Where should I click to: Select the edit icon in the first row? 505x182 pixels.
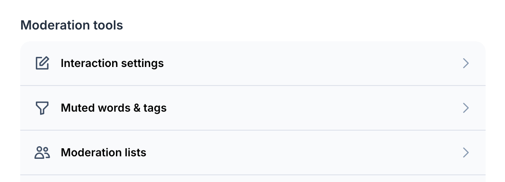(42, 63)
